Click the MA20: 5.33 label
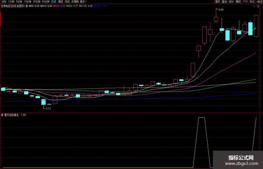Viewport: 263px width, 169px height. [59, 6]
